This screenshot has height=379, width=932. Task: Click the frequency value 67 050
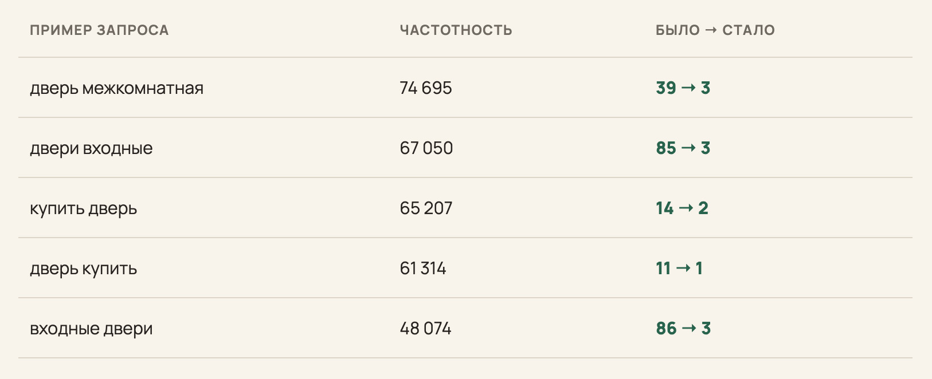(426, 148)
